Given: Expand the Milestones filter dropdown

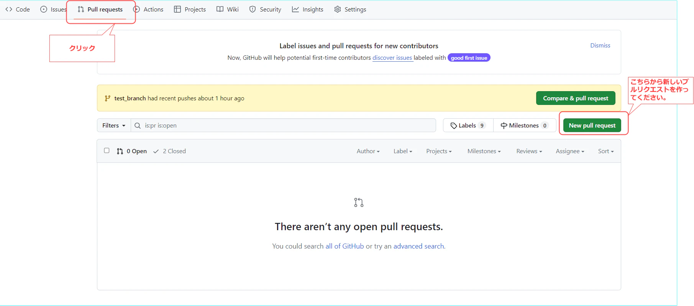Looking at the screenshot, I should (x=484, y=151).
